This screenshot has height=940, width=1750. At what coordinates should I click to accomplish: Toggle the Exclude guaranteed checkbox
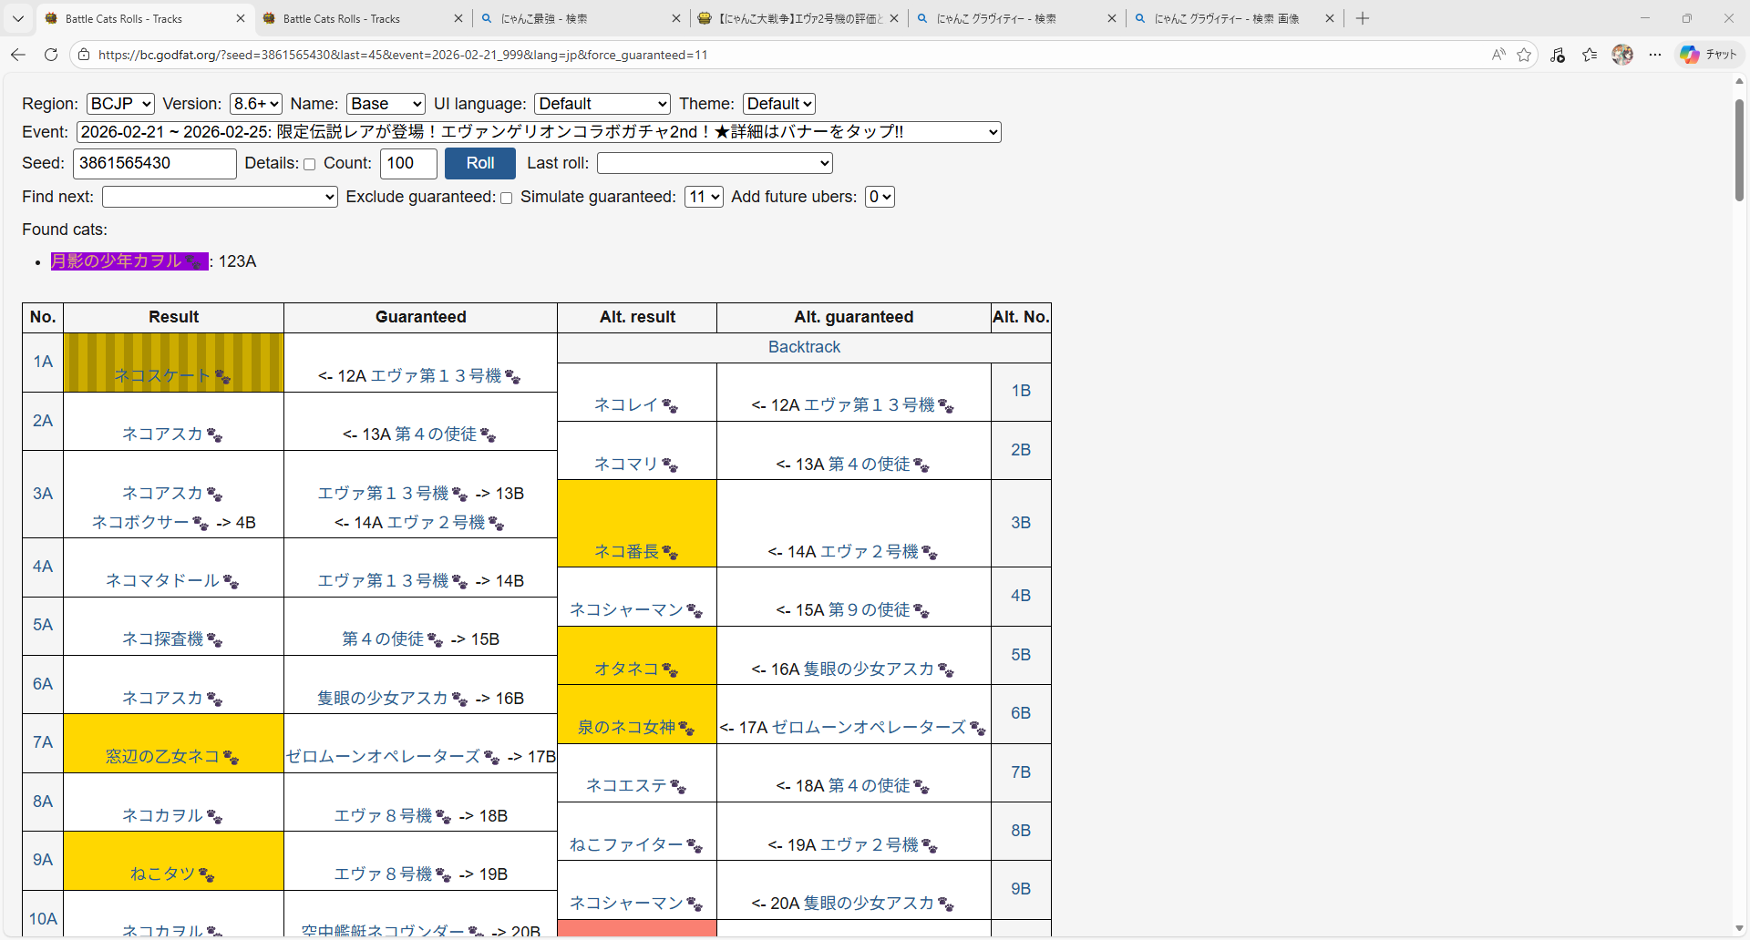[507, 198]
